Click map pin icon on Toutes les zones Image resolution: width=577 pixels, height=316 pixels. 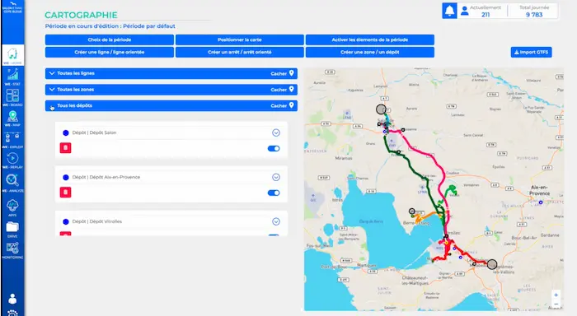pyautogui.click(x=292, y=90)
